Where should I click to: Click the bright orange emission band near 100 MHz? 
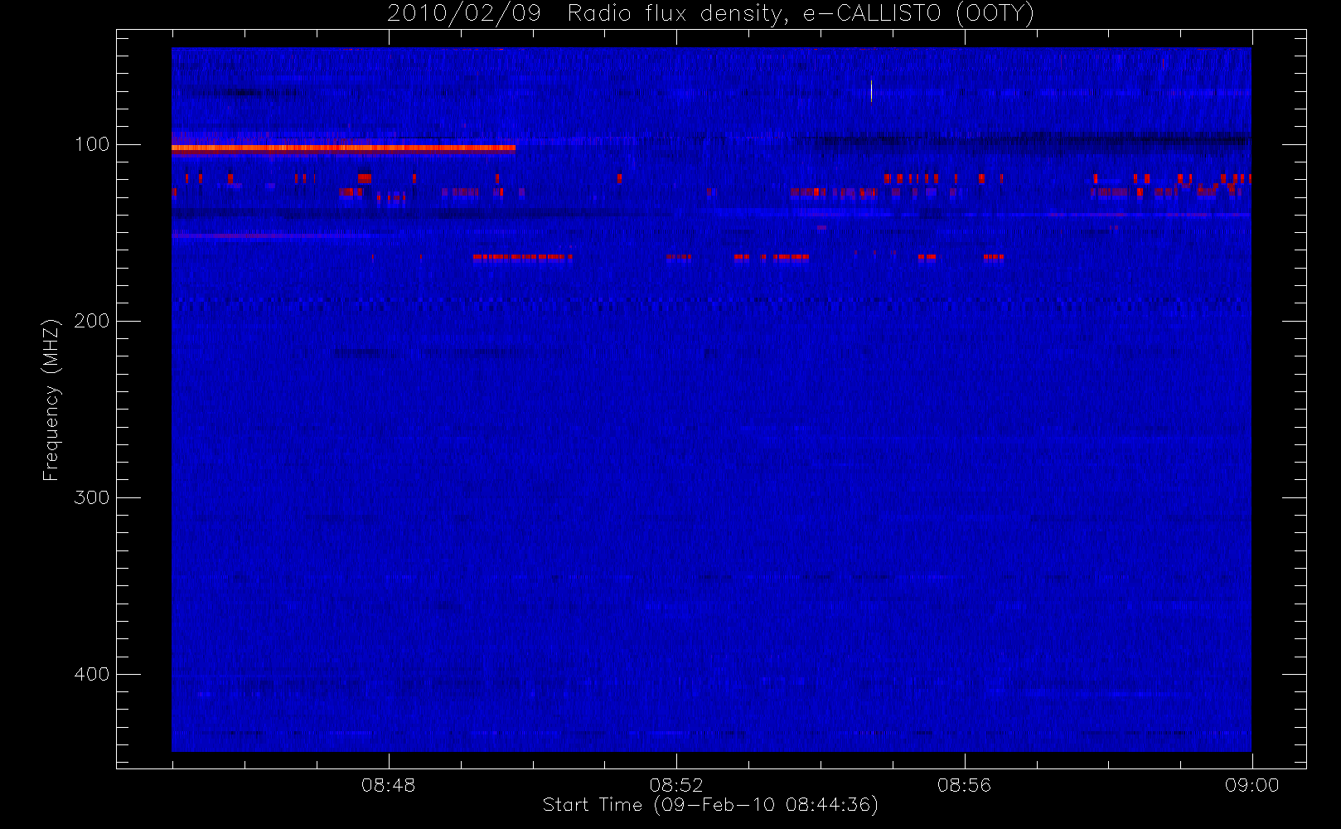pyautogui.click(x=343, y=148)
